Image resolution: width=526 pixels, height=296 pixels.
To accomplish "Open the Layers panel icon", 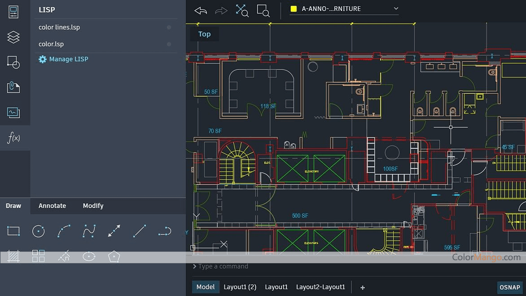I will 13,37.
